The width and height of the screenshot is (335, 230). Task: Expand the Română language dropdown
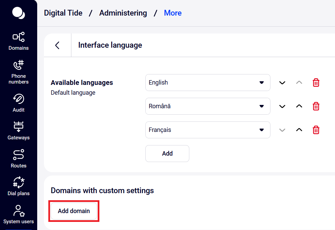pyautogui.click(x=208, y=106)
